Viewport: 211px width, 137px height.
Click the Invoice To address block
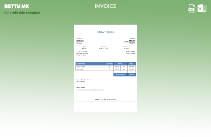point(80,41)
